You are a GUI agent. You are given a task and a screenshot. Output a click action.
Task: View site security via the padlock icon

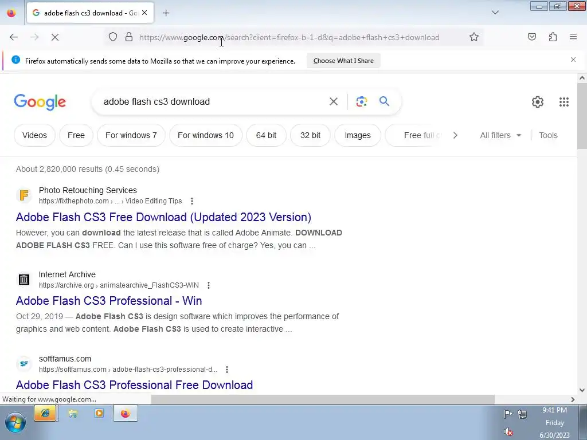click(x=129, y=37)
